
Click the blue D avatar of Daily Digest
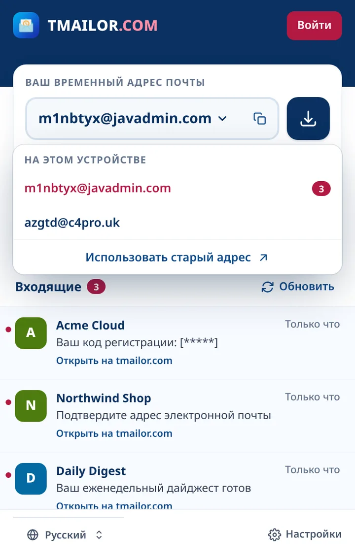(x=31, y=479)
